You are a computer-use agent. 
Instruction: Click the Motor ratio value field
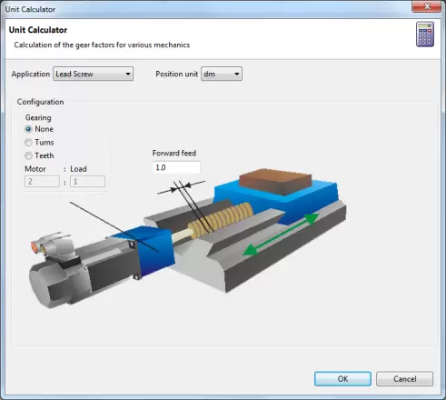point(42,182)
